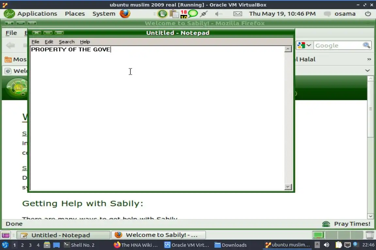Click the Sabily round logo on webpage

pos(18,88)
